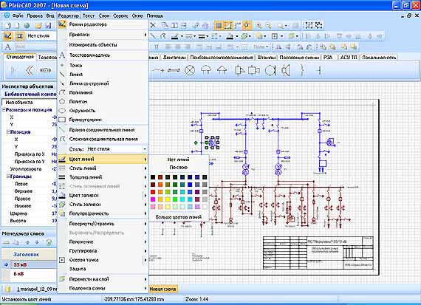Open the style combo box showing Нет стиля in the menu
Viewport: 421px width, 305px height.
click(x=116, y=148)
